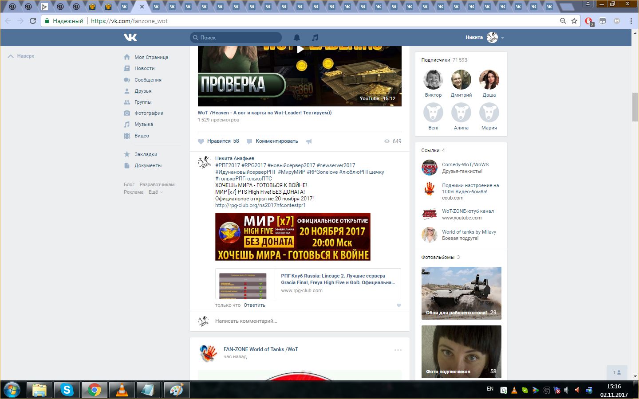Open МИР x7 High Five banner image

pyautogui.click(x=293, y=237)
